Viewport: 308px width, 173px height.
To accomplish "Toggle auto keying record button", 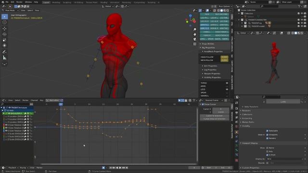I will tap(103, 168).
